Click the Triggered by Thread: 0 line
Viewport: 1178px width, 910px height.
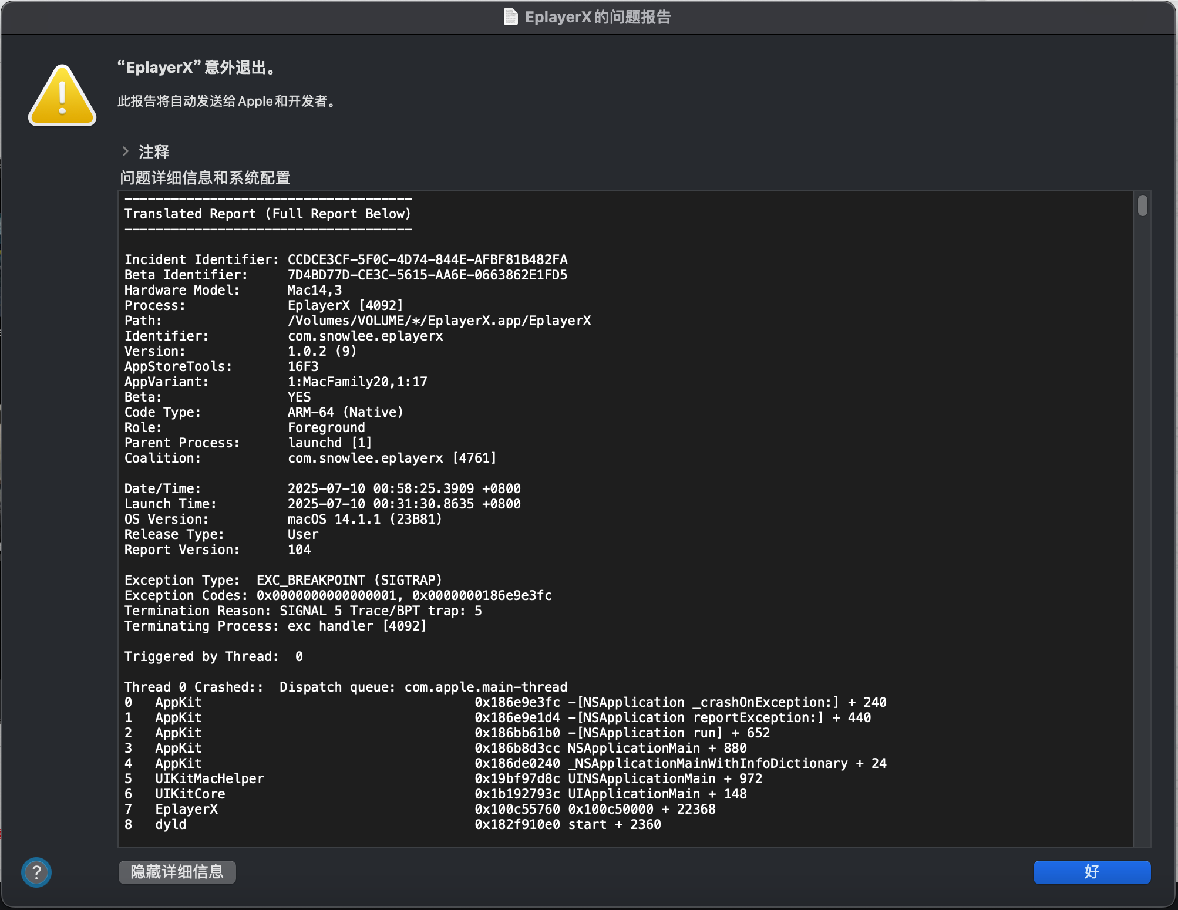[x=214, y=656]
